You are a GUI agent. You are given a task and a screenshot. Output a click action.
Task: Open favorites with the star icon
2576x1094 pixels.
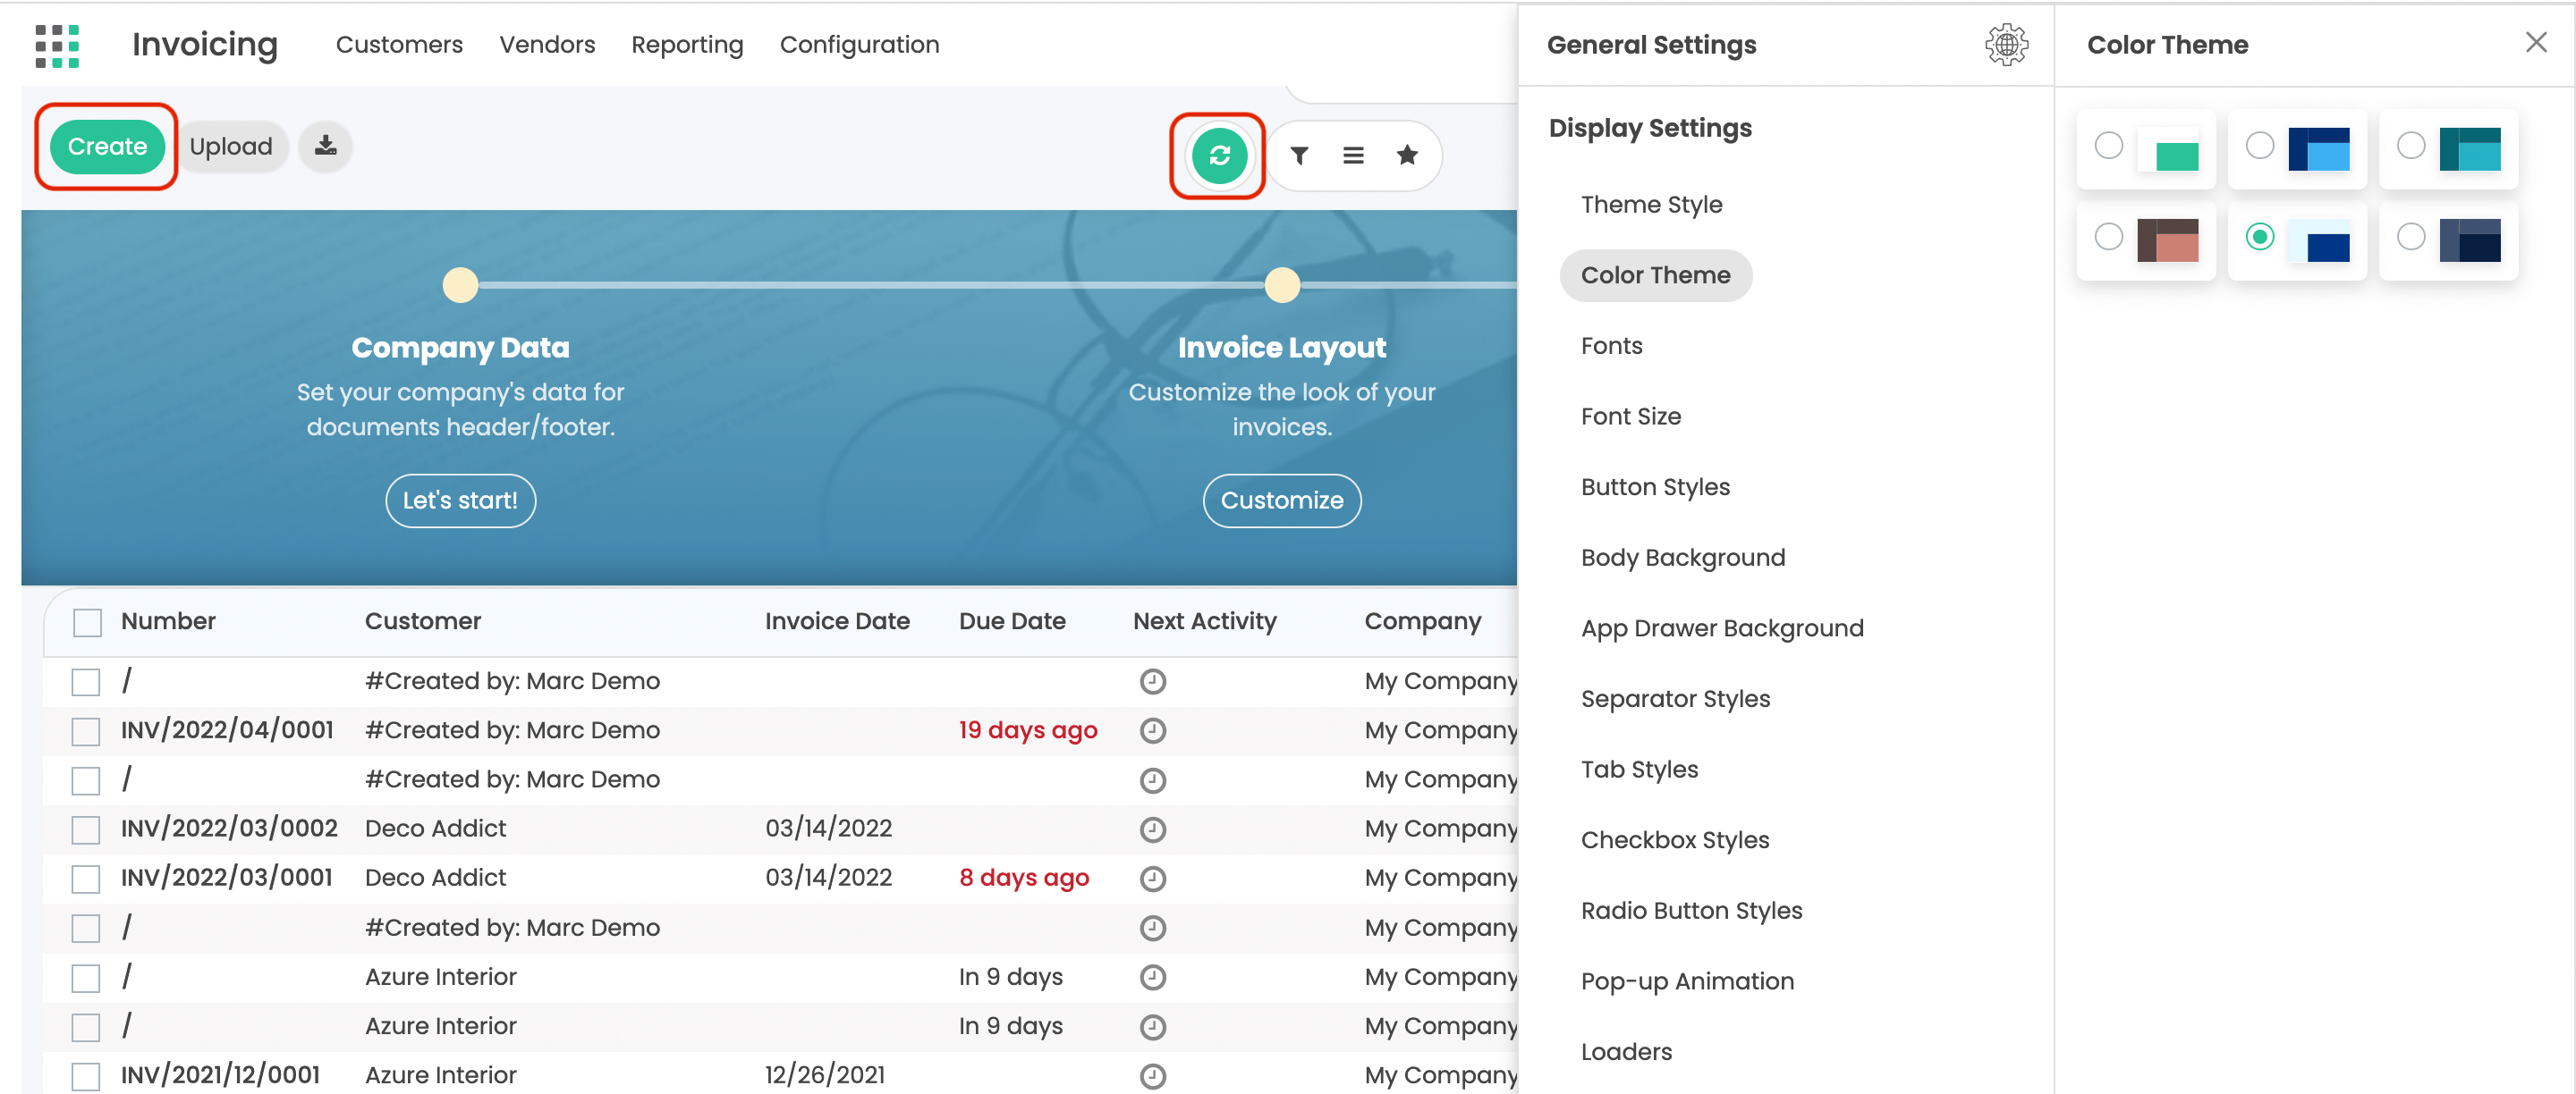pos(1406,155)
